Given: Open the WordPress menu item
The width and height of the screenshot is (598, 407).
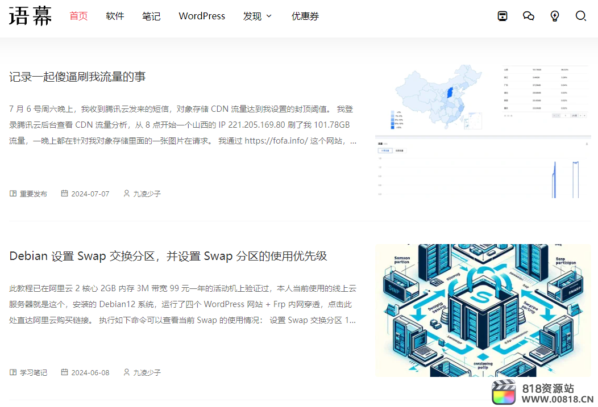Looking at the screenshot, I should point(202,16).
